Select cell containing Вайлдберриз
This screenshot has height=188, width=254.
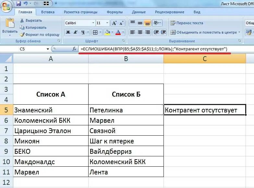(126, 151)
